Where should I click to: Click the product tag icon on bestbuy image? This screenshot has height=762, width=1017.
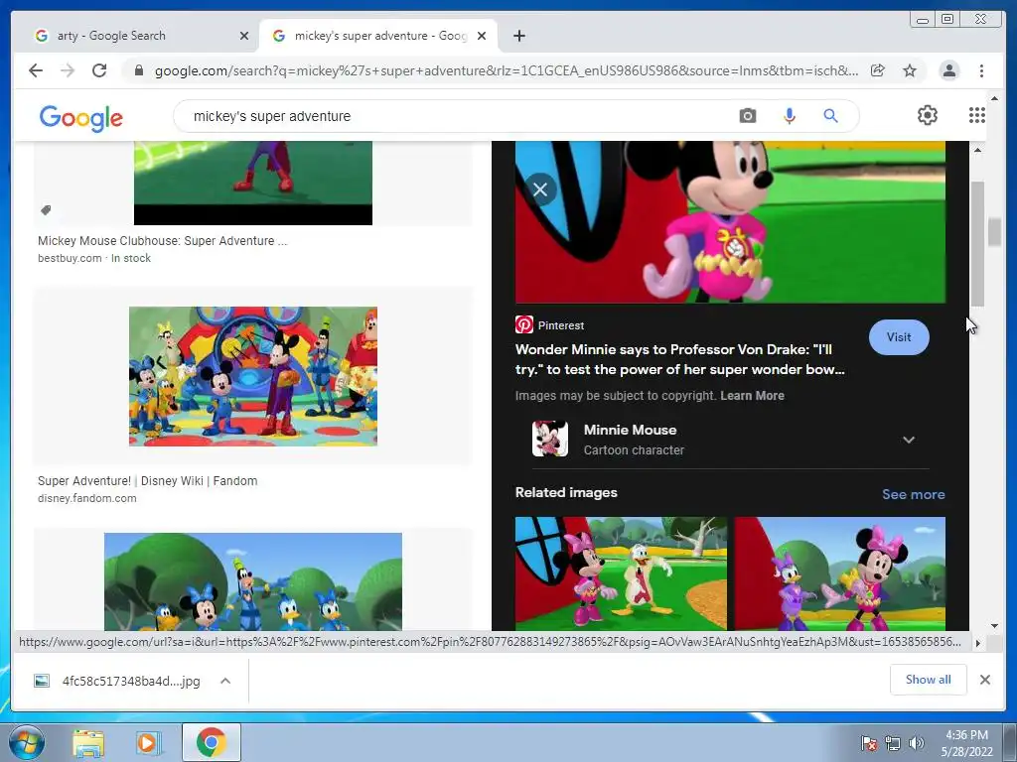click(x=46, y=210)
